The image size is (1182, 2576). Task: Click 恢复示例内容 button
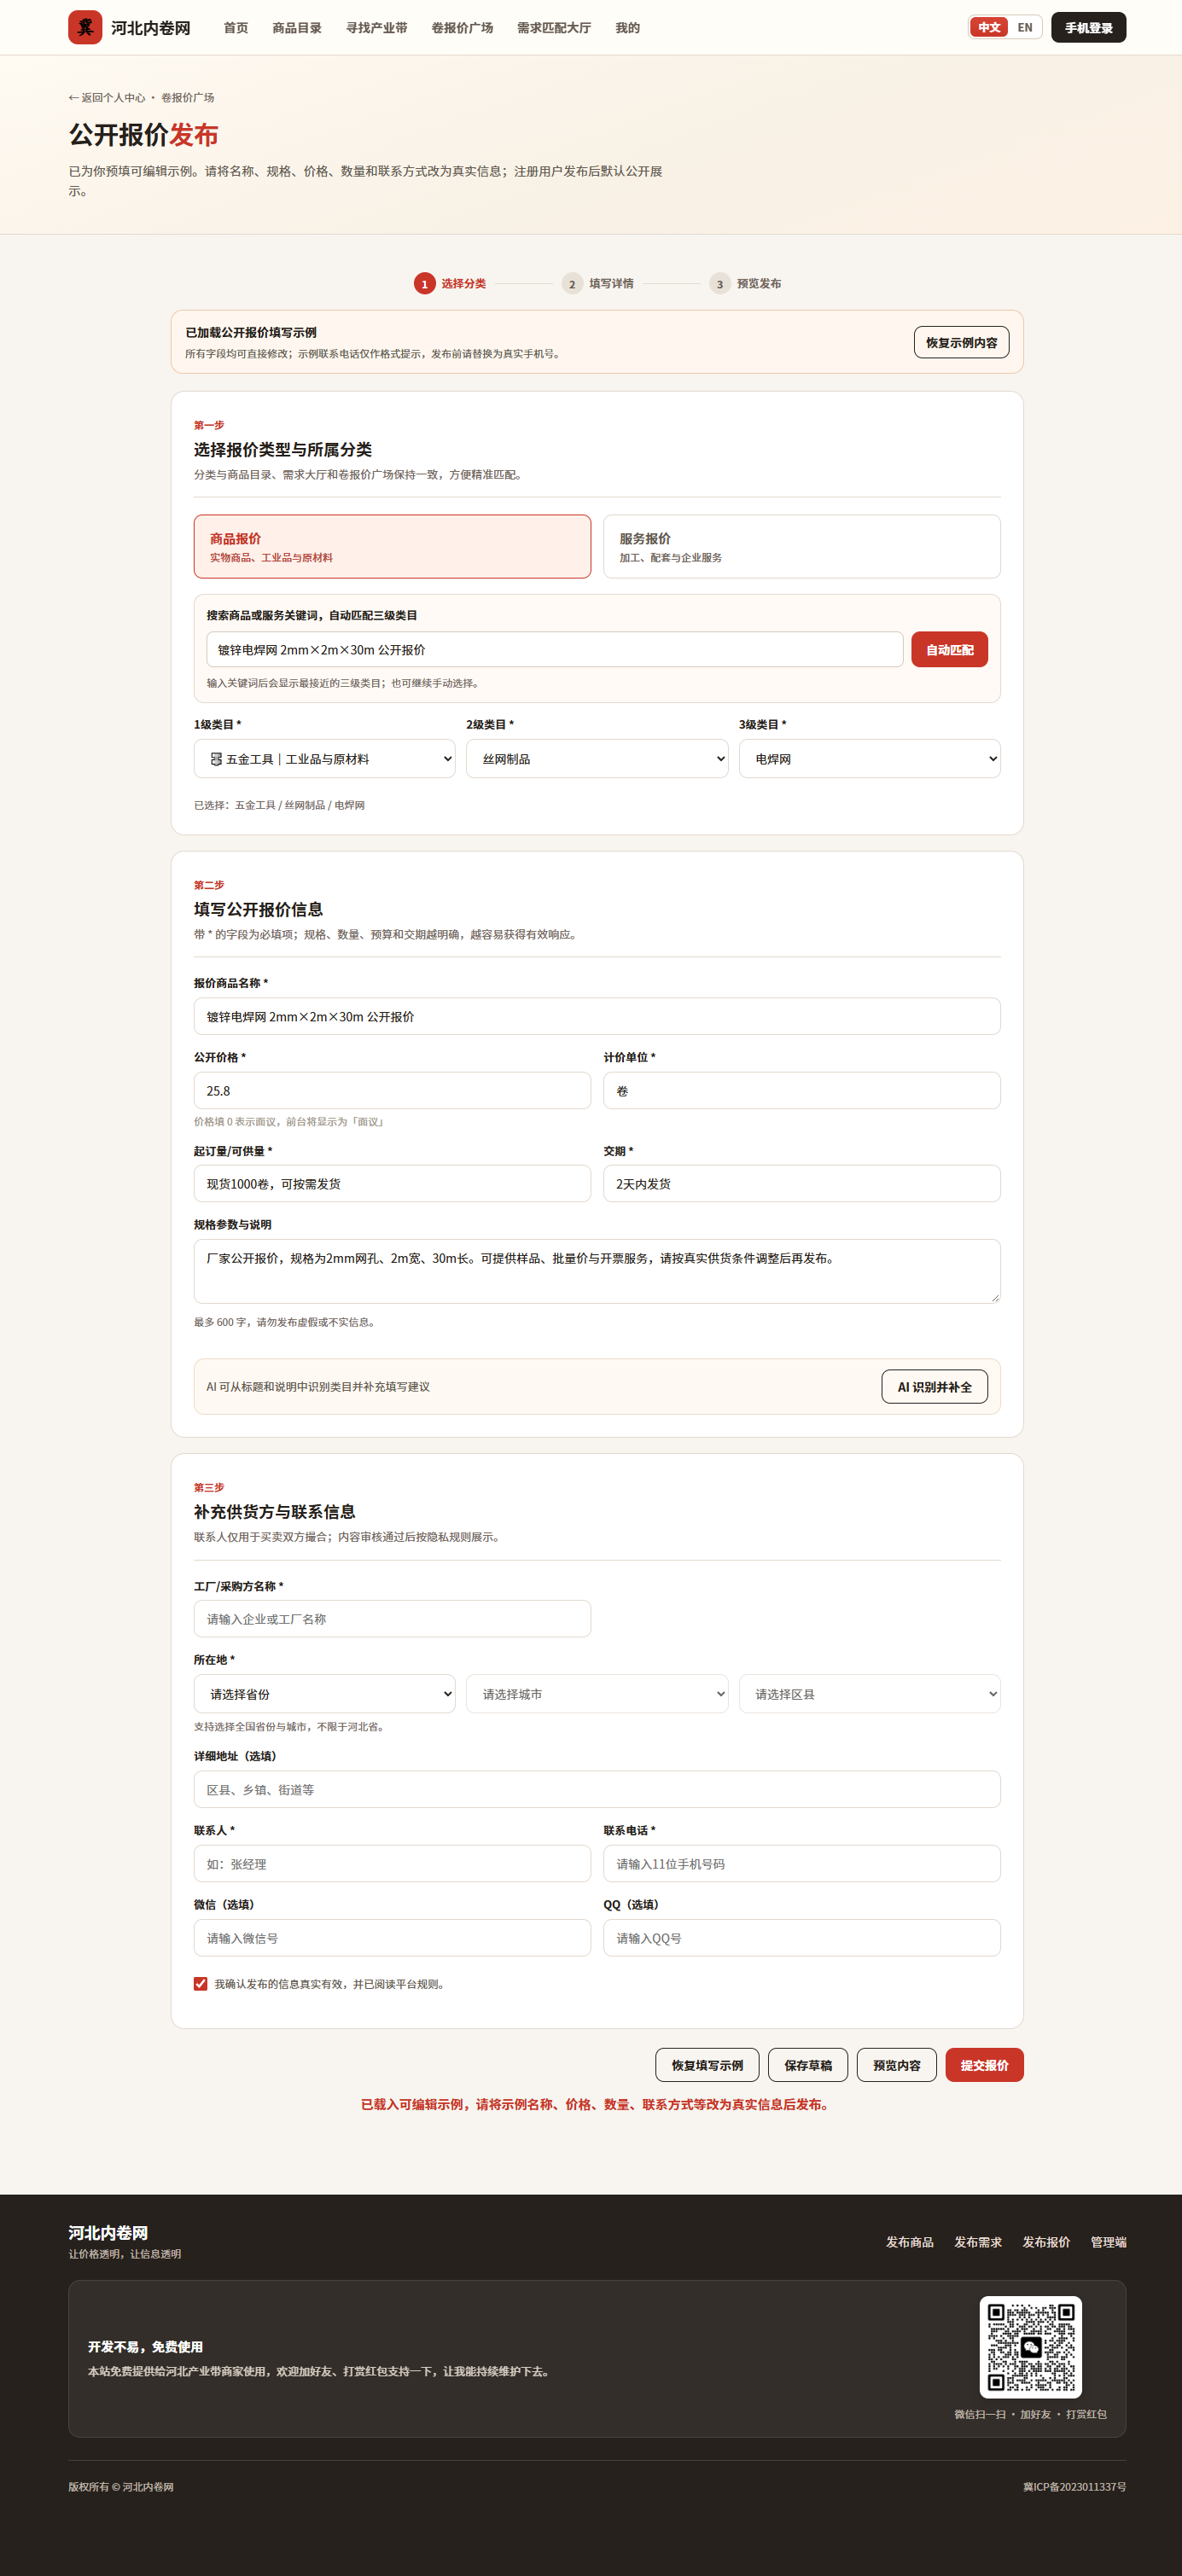(x=961, y=342)
